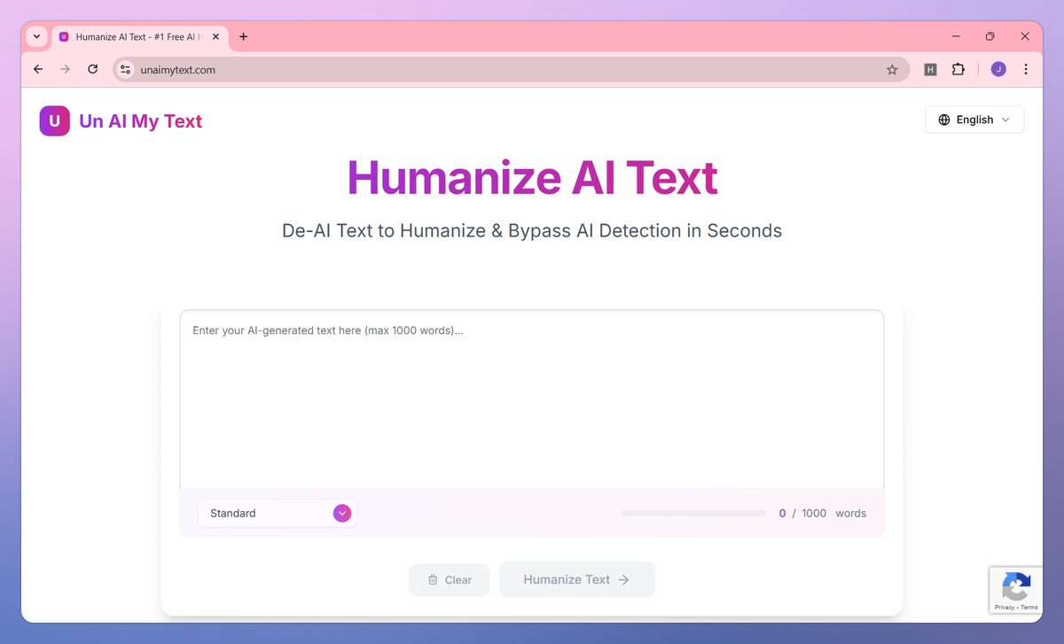The image size is (1064, 644).
Task: Open the Chrome three-dot menu
Action: point(1026,69)
